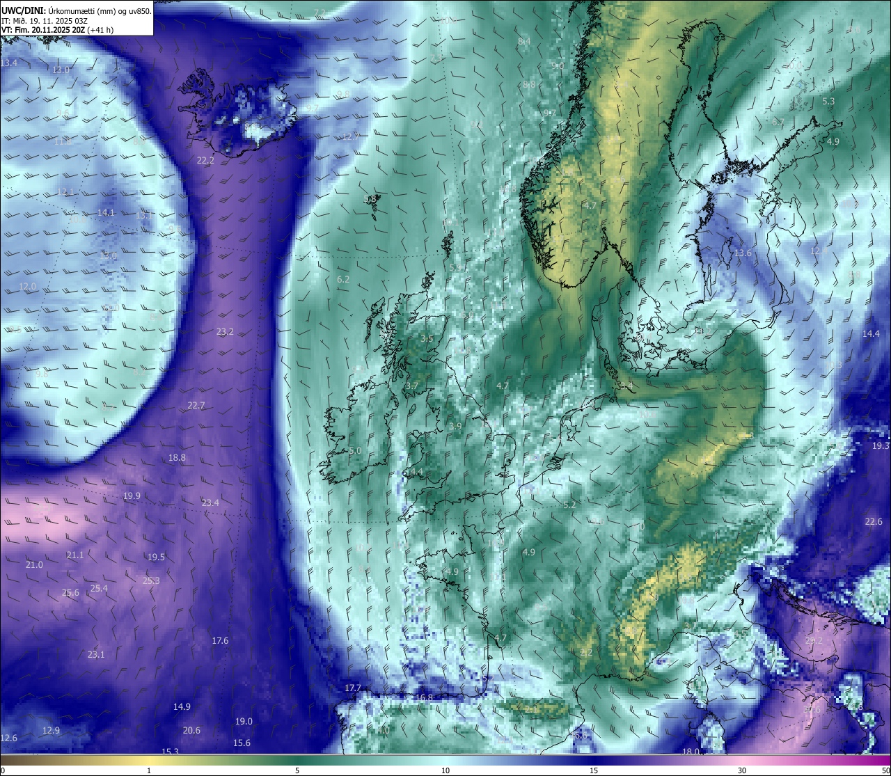Click the 23.1 value label
891x776 pixels.
click(x=96, y=655)
